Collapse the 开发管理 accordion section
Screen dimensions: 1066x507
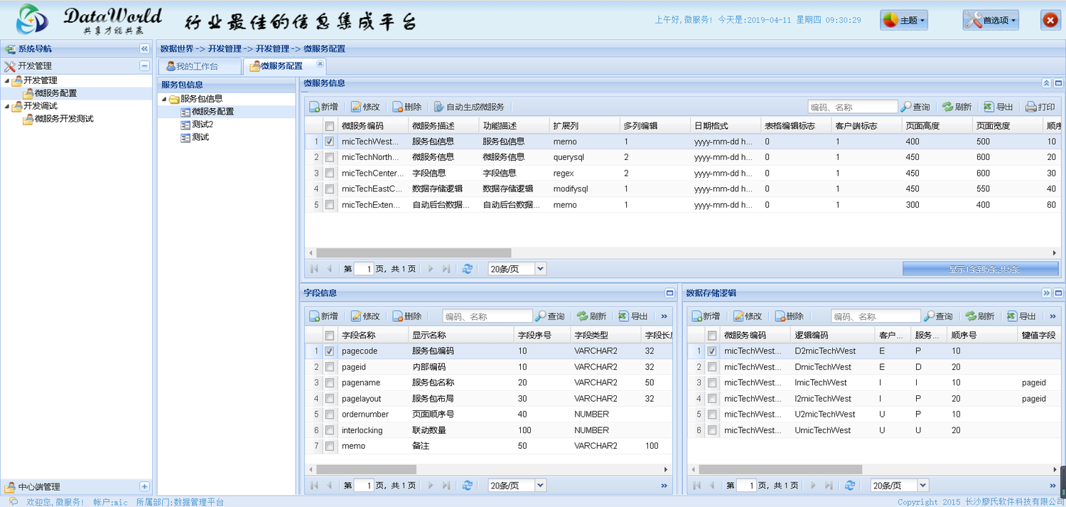pyautogui.click(x=144, y=65)
